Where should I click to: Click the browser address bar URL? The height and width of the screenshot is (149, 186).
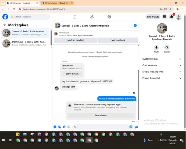click(x=44, y=9)
